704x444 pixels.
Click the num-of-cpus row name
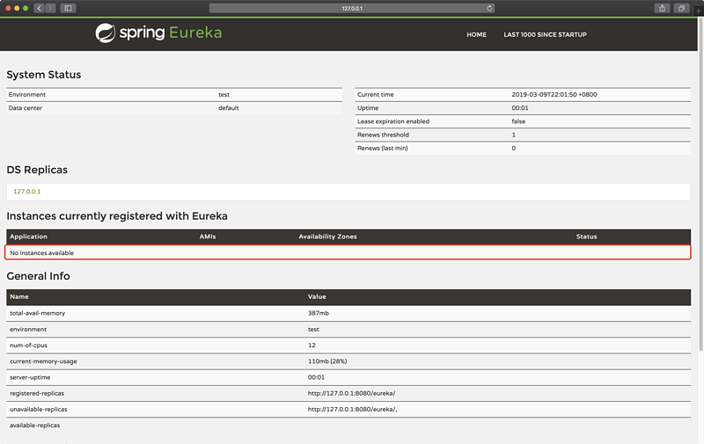[x=28, y=346]
